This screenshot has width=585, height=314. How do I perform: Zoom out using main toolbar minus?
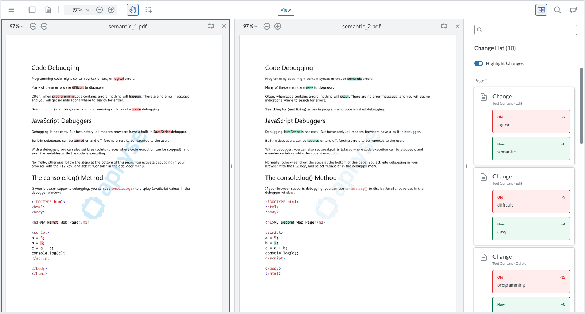(100, 10)
